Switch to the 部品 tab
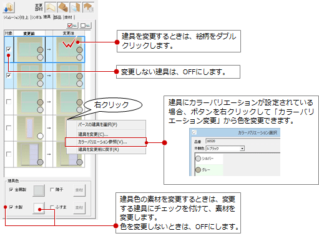The image size is (319, 236). pos(57,17)
